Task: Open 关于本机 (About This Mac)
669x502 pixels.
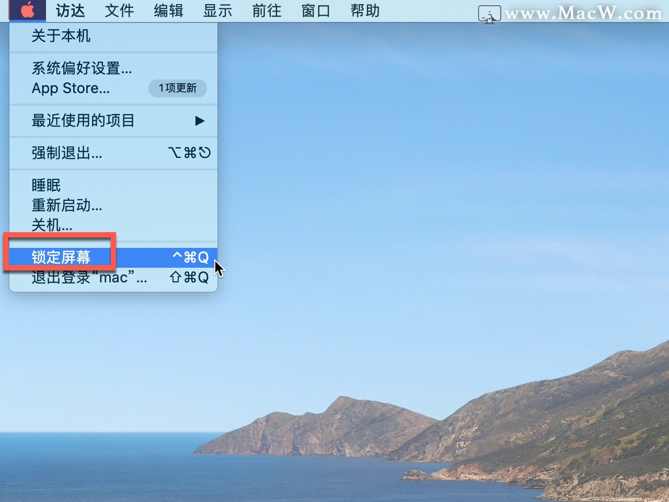Action: pos(61,36)
